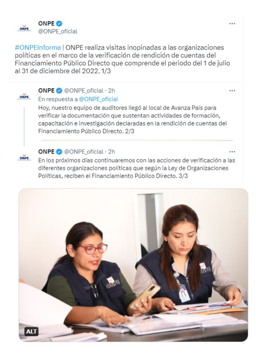256x362 pixels.
Task: Click the verified badge on the 3/3 tweet
Action: tap(59, 152)
